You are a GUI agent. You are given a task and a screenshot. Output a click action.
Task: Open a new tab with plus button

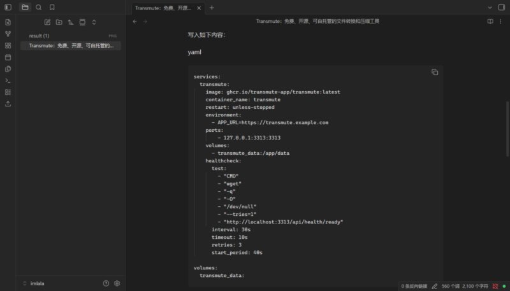click(x=212, y=8)
